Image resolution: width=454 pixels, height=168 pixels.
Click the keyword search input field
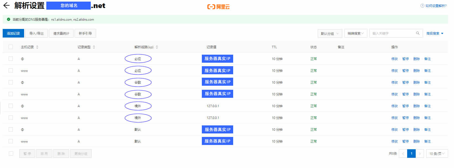pos(392,33)
